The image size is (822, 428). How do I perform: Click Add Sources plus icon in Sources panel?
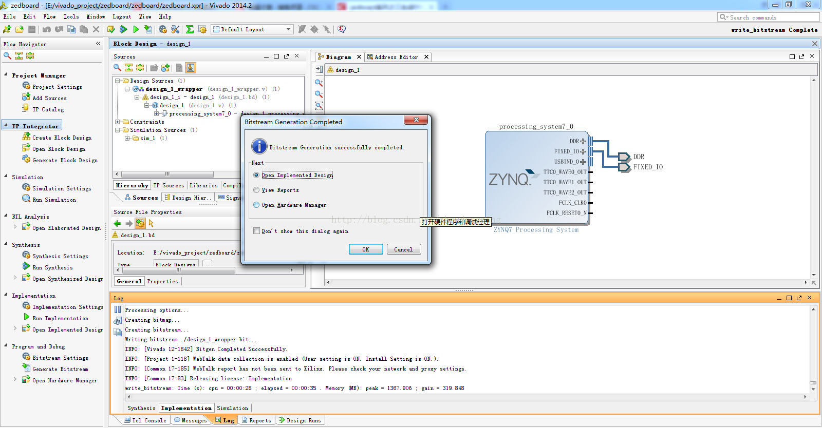[165, 67]
